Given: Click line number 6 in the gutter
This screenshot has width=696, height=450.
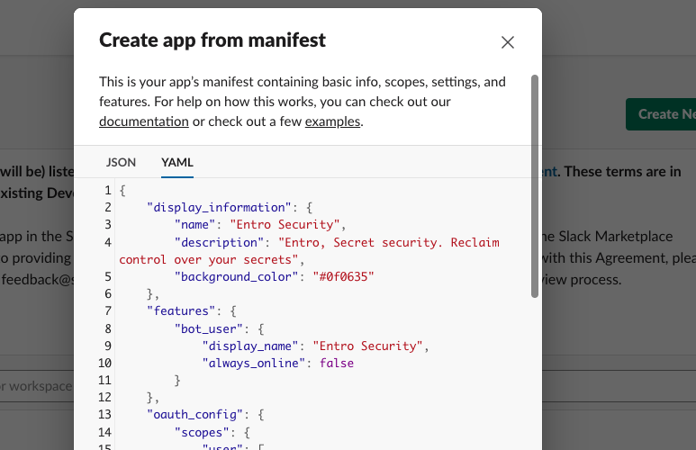Looking at the screenshot, I should pyautogui.click(x=108, y=293).
